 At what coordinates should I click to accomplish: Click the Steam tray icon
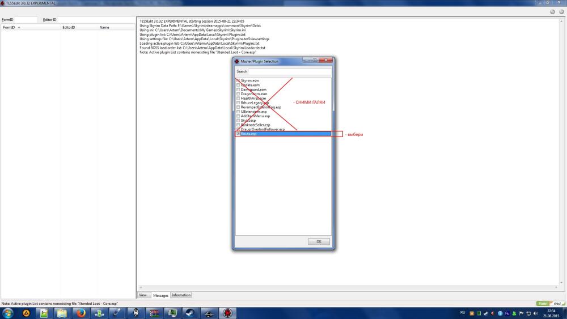[486, 313]
